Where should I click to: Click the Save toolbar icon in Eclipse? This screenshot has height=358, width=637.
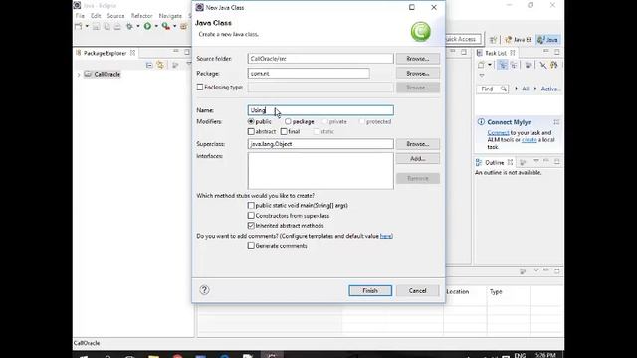point(96,27)
